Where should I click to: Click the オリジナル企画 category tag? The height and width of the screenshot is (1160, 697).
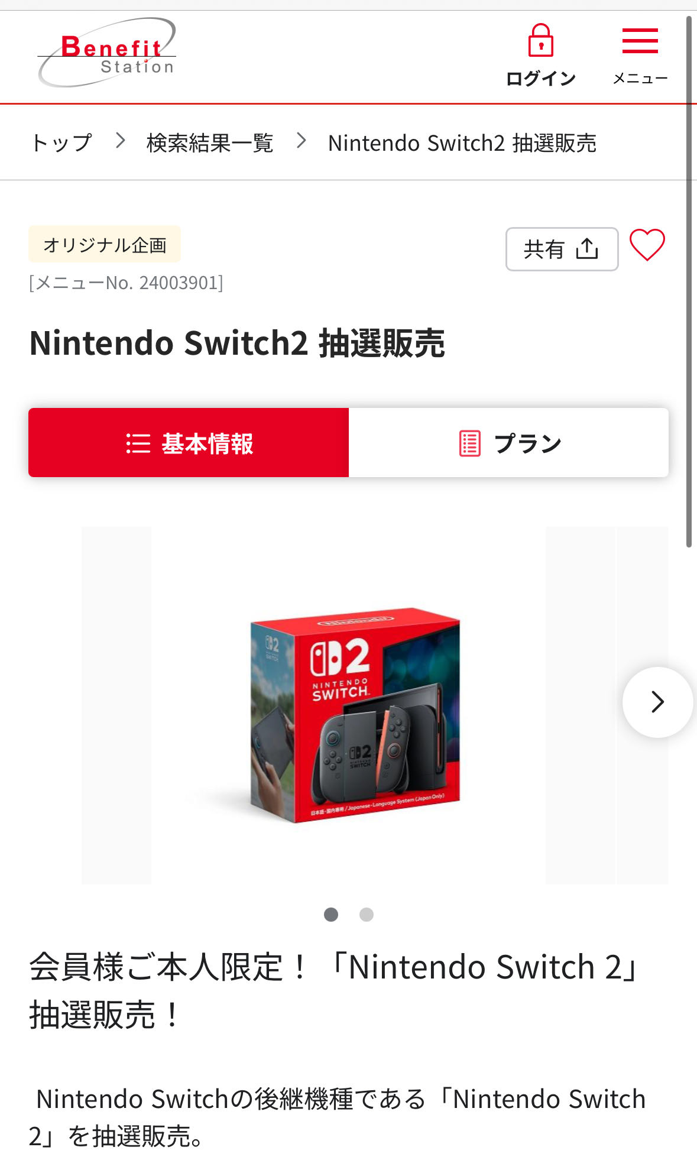tap(105, 244)
